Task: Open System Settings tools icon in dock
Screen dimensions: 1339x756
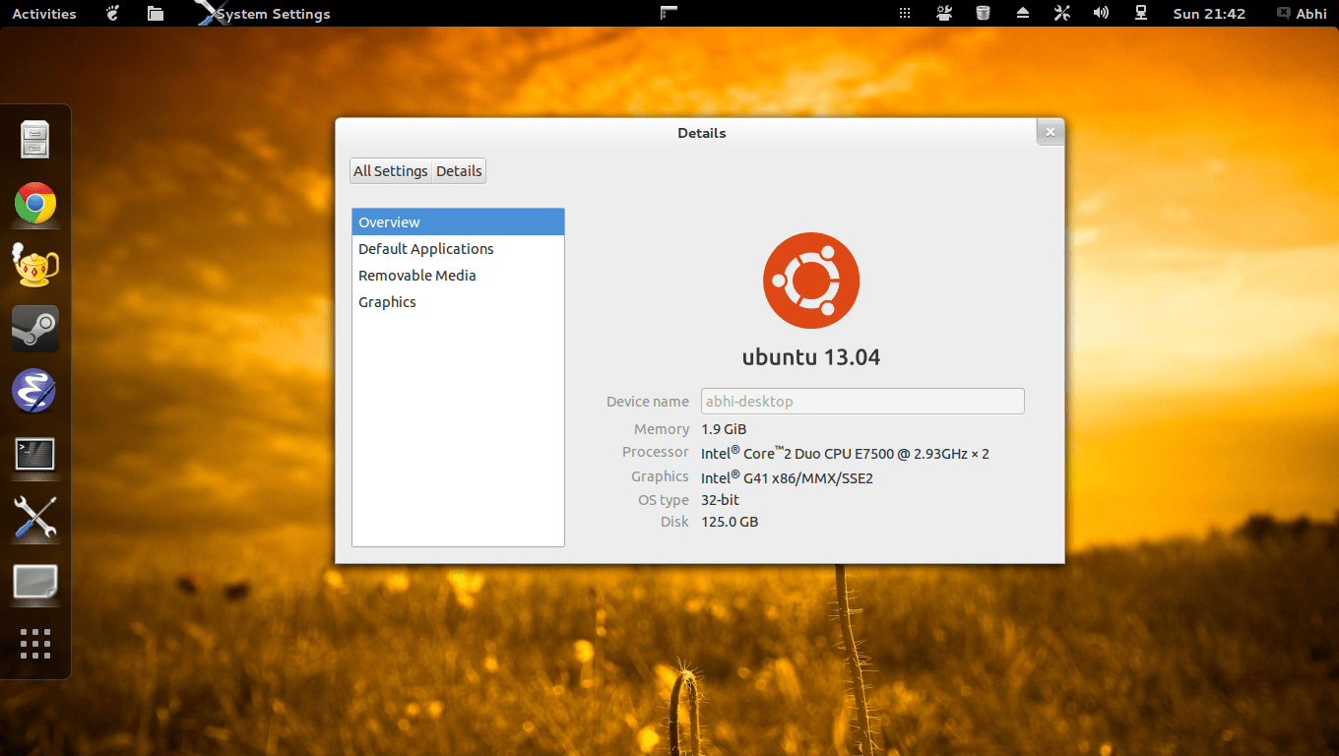Action: click(x=35, y=518)
